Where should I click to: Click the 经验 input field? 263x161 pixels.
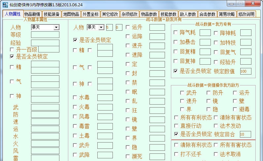coord(45,43)
